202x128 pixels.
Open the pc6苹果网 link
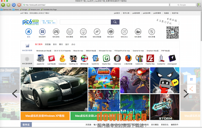tap(157, 13)
